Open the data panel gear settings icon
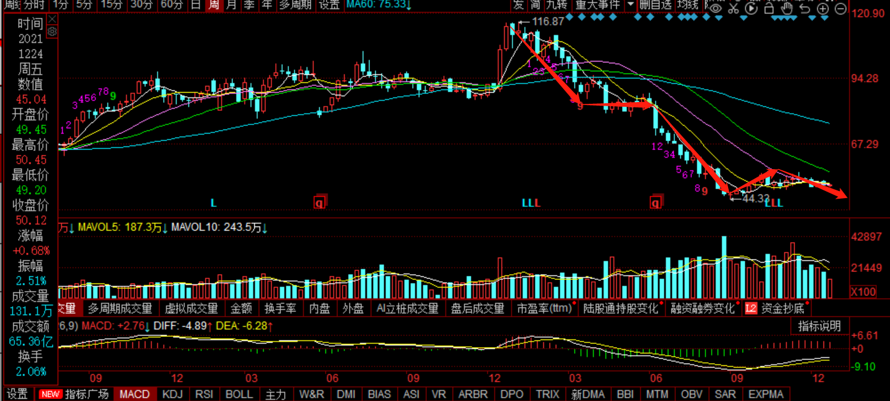Screen dimensions: 890x401 pos(52,31)
